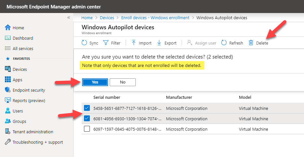The height and width of the screenshot is (157, 304).
Task: Open Endpoint security shield in sidebar
Action: [x=8, y=90]
